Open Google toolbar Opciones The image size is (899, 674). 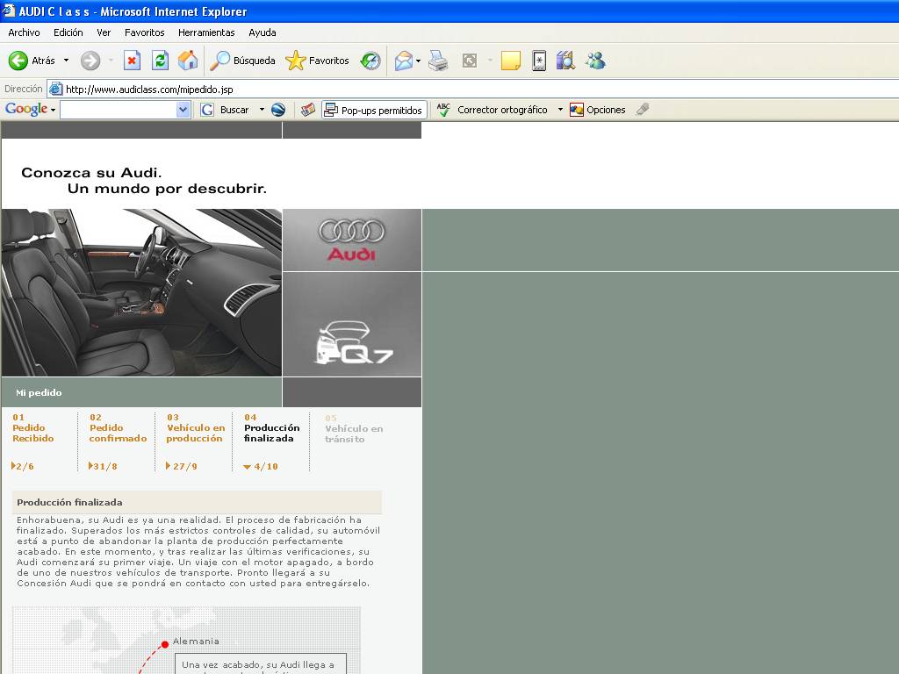pos(597,110)
